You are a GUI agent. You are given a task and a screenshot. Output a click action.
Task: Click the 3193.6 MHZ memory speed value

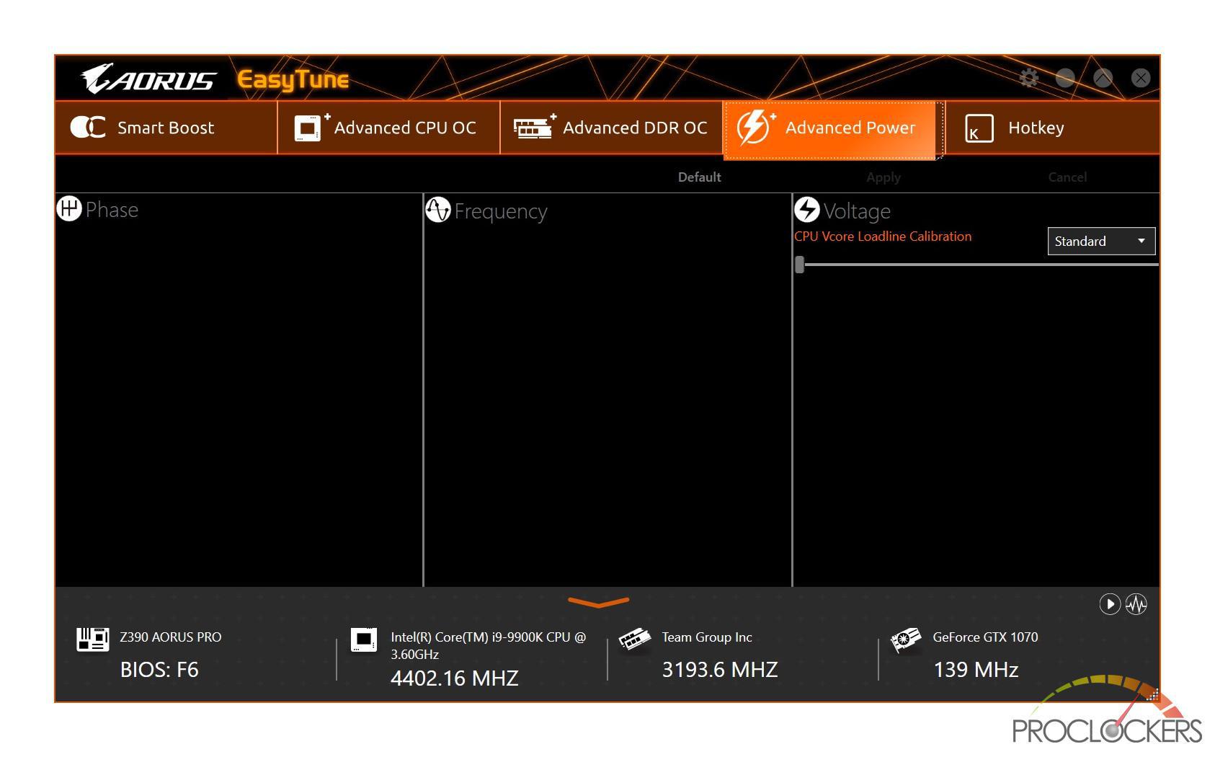pyautogui.click(x=720, y=670)
